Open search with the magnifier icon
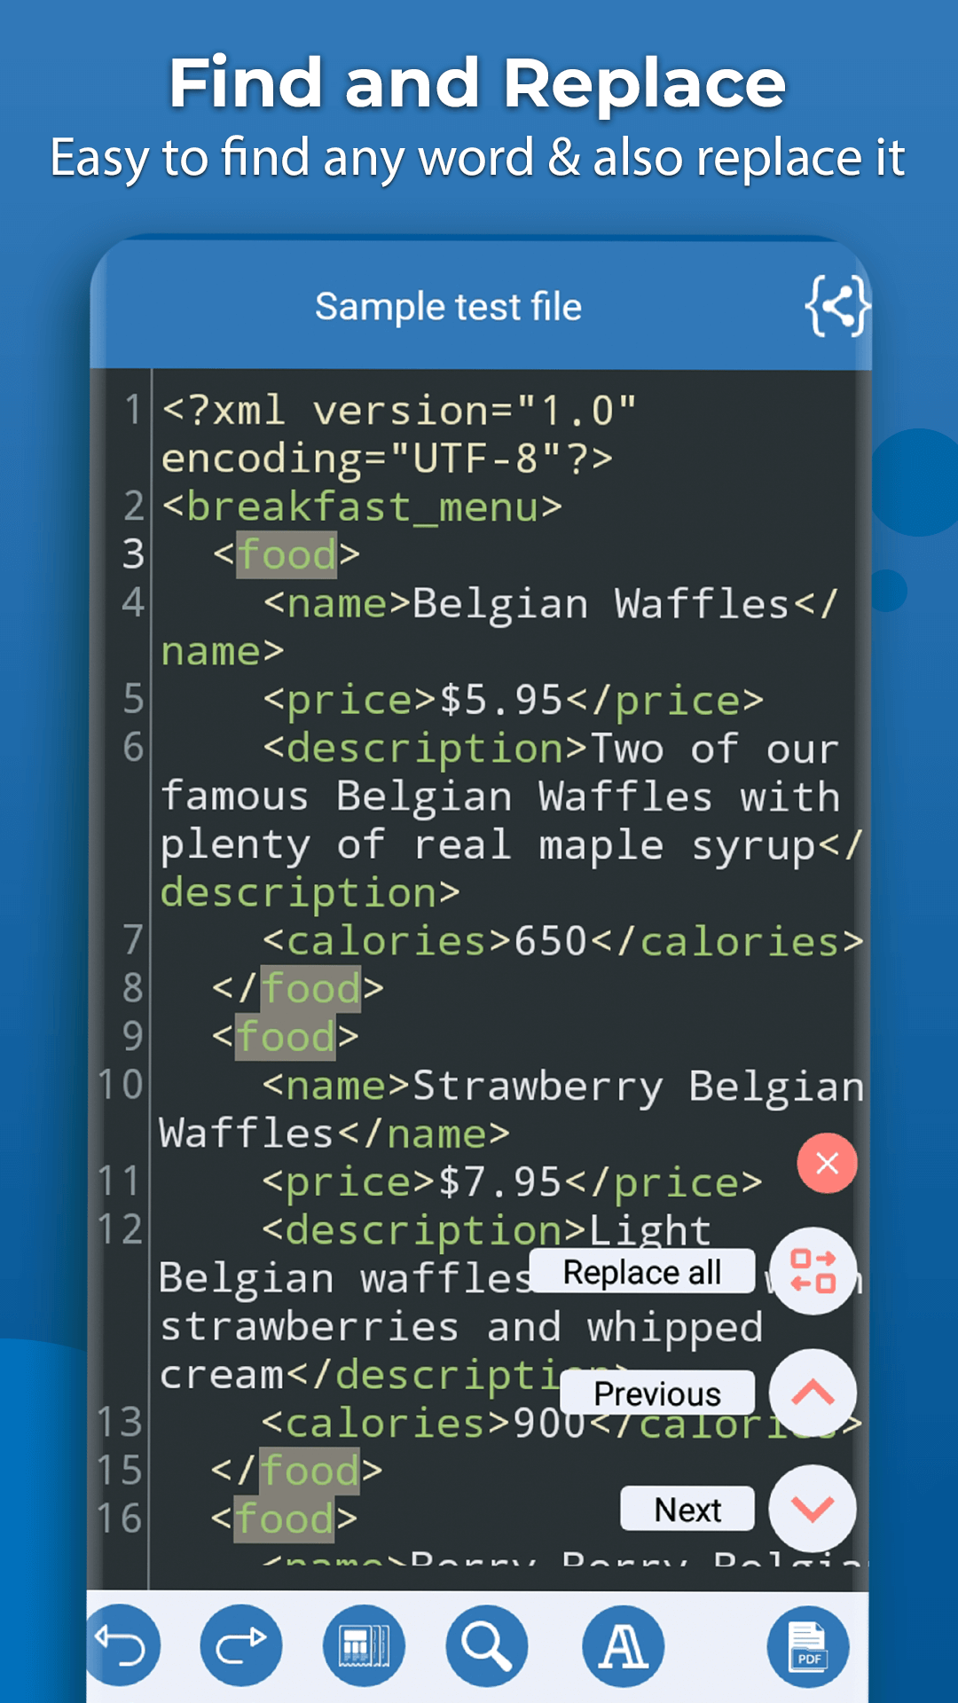Image resolution: width=958 pixels, height=1703 pixels. coord(487,1645)
